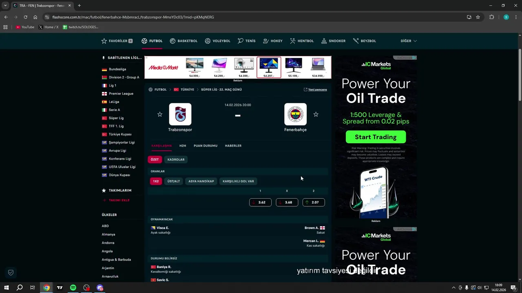Click the 2.07 away win odds
The height and width of the screenshot is (293, 522).
click(x=314, y=202)
